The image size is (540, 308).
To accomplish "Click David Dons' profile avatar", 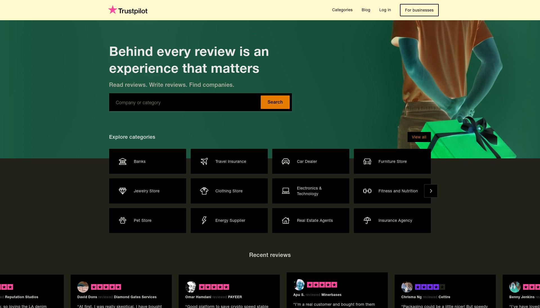I will (x=83, y=287).
